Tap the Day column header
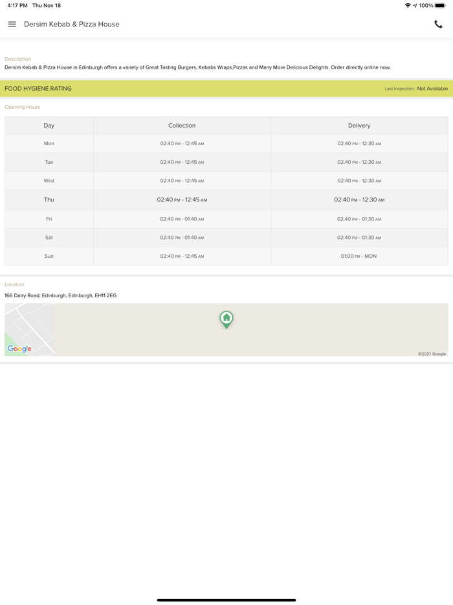Screen dimensions: 453x605 [49, 126]
